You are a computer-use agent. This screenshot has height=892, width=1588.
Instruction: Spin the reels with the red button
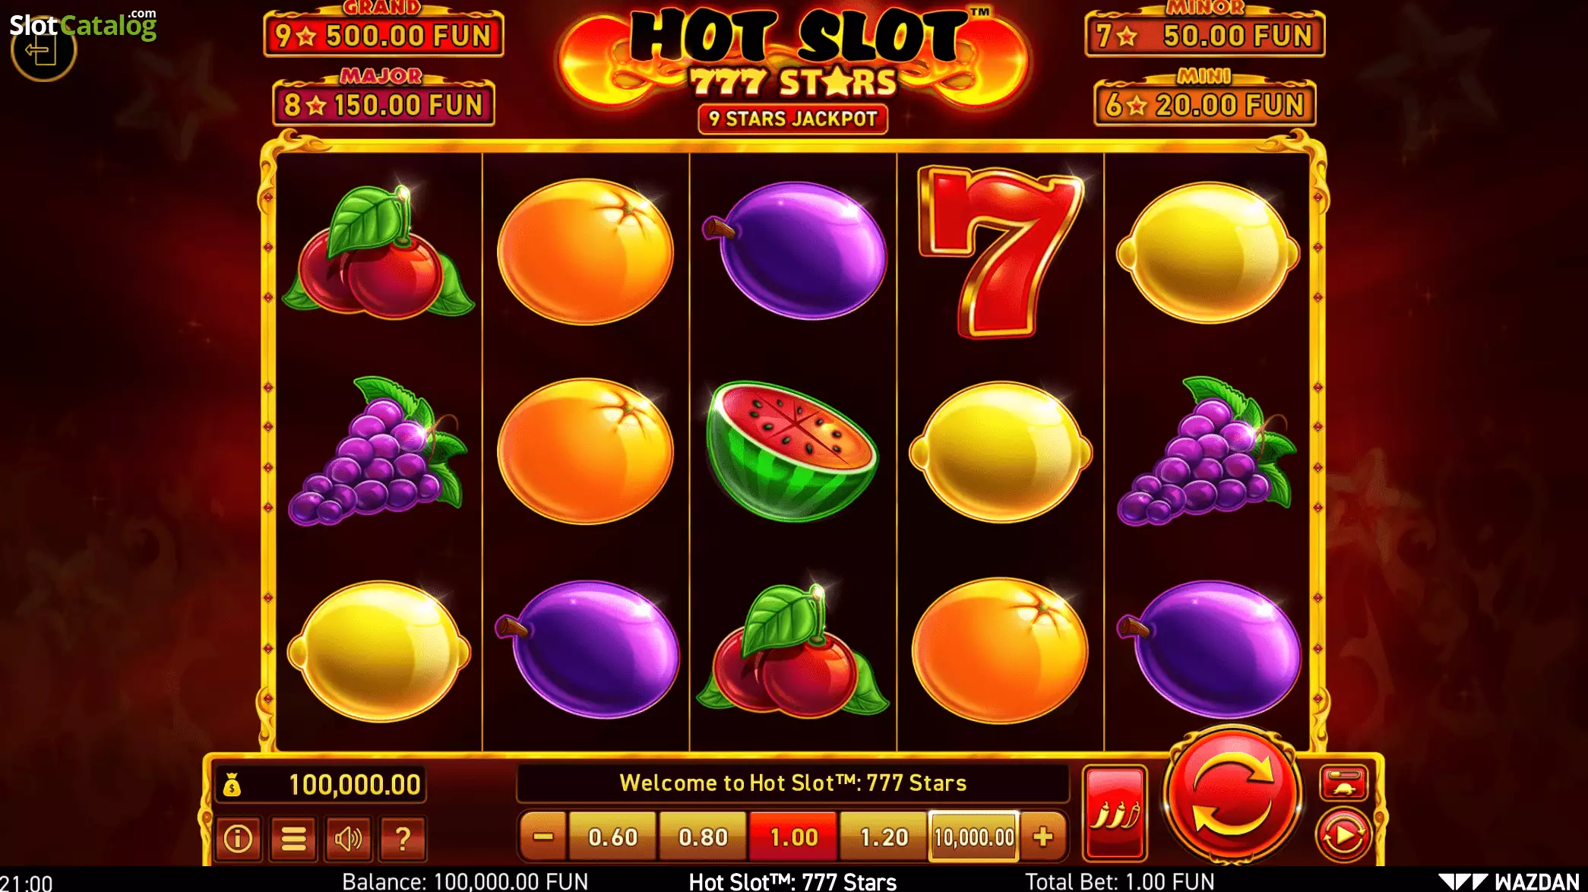click(x=1232, y=793)
